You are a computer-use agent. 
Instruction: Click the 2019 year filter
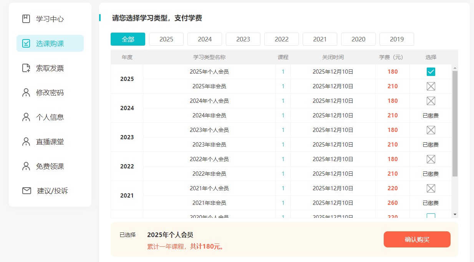(396, 39)
